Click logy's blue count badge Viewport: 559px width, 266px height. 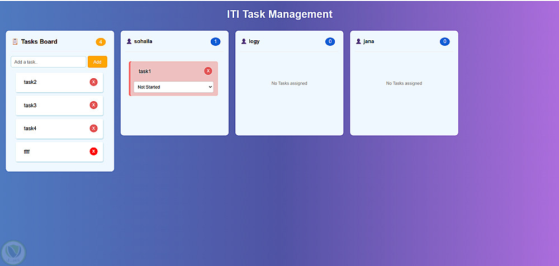[330, 42]
